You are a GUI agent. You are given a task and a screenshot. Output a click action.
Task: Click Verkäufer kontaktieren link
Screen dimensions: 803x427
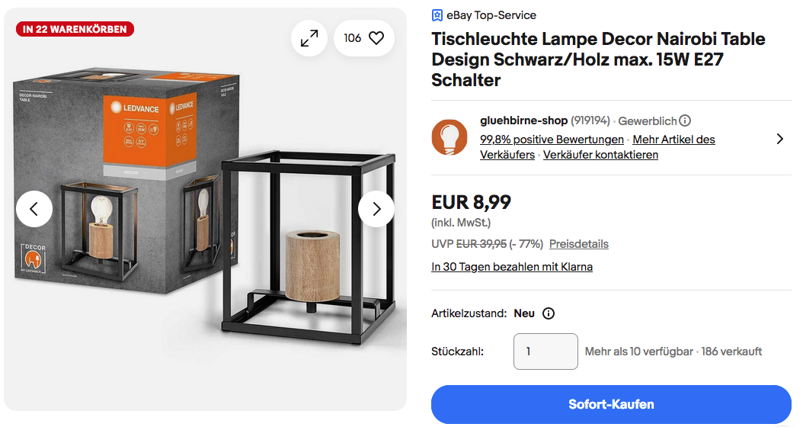(600, 155)
